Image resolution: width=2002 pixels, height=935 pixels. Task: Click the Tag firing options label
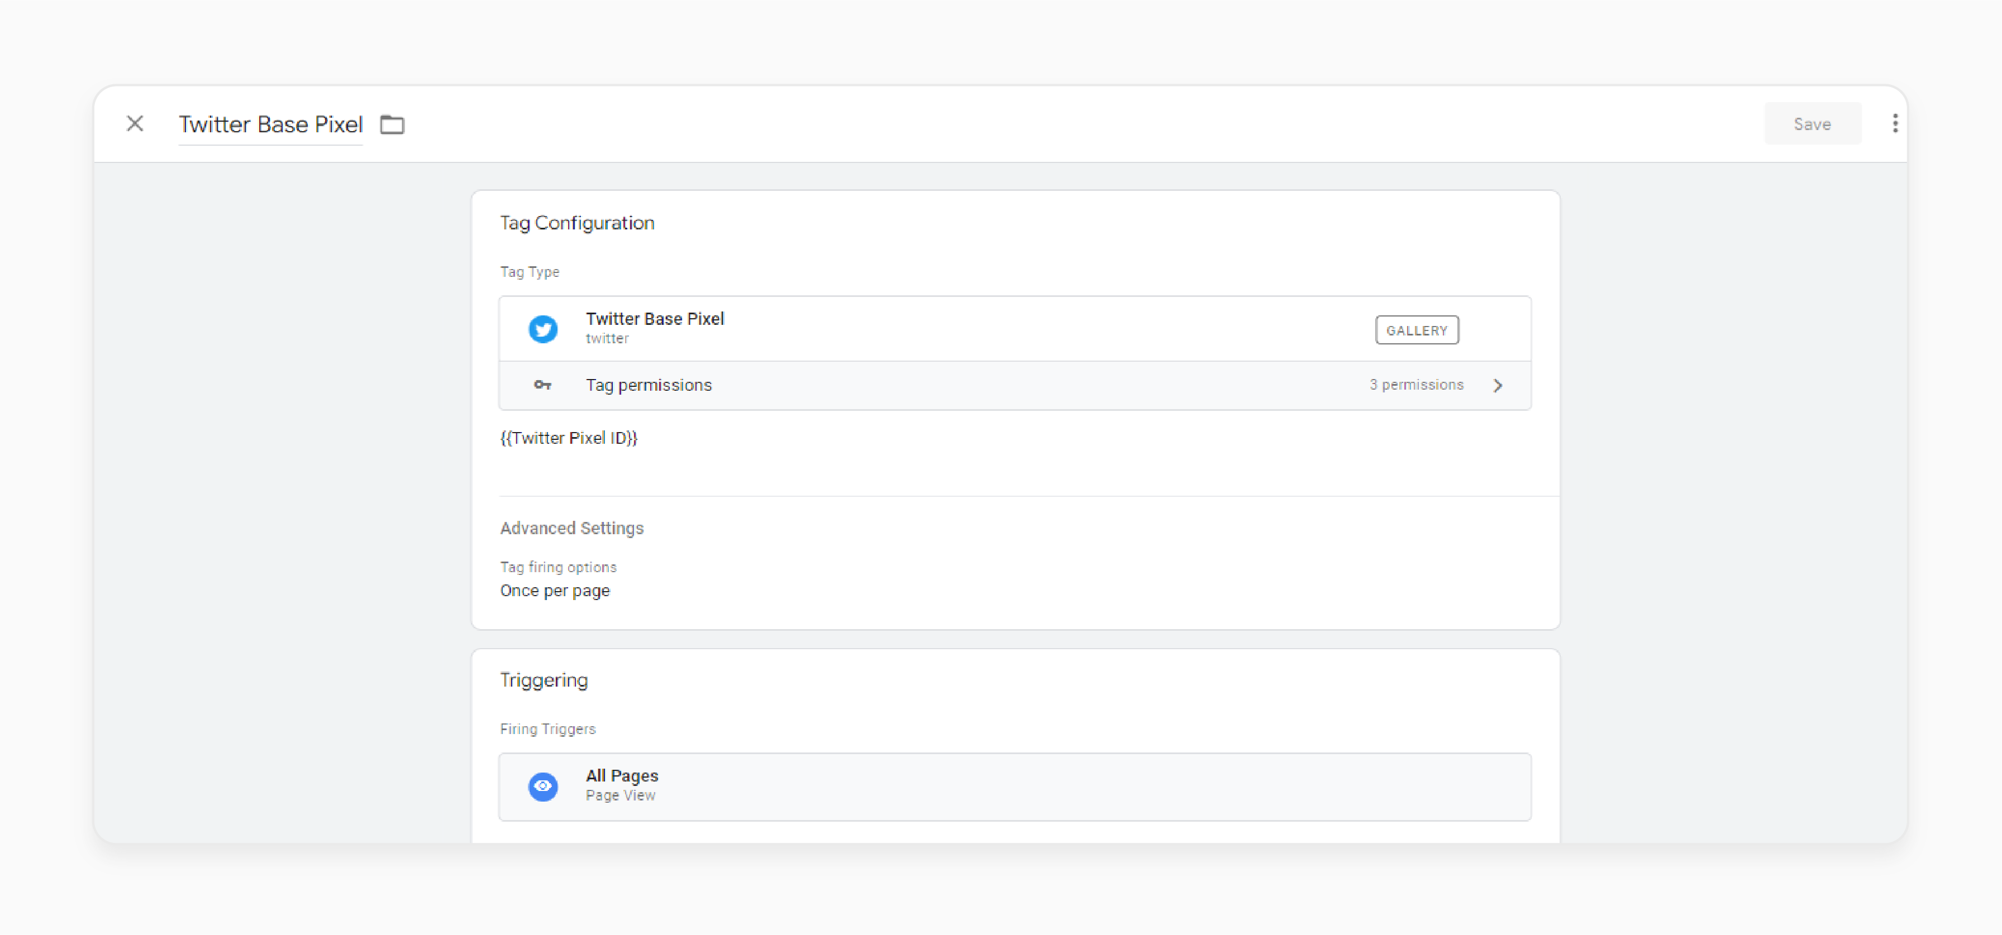pyautogui.click(x=558, y=567)
